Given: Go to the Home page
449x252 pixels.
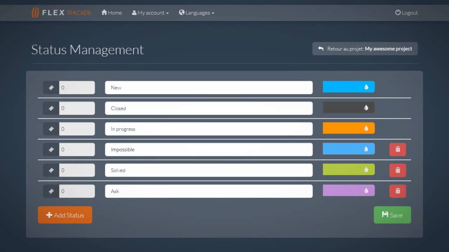Looking at the screenshot, I should (112, 13).
